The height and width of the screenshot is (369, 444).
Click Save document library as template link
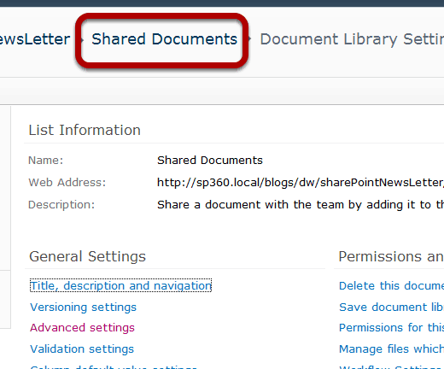(x=391, y=307)
